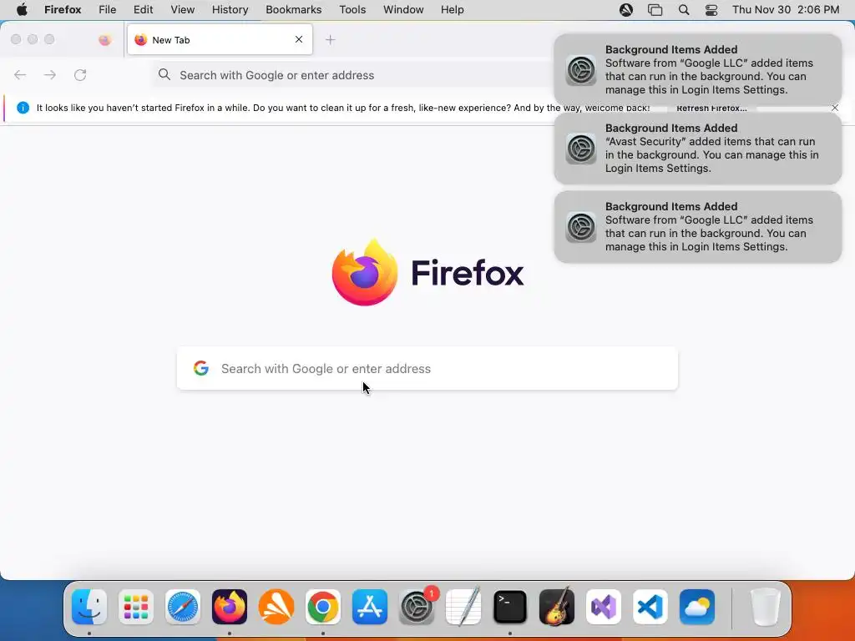This screenshot has height=641, width=855.
Task: Close the New Tab tab
Action: click(x=299, y=39)
